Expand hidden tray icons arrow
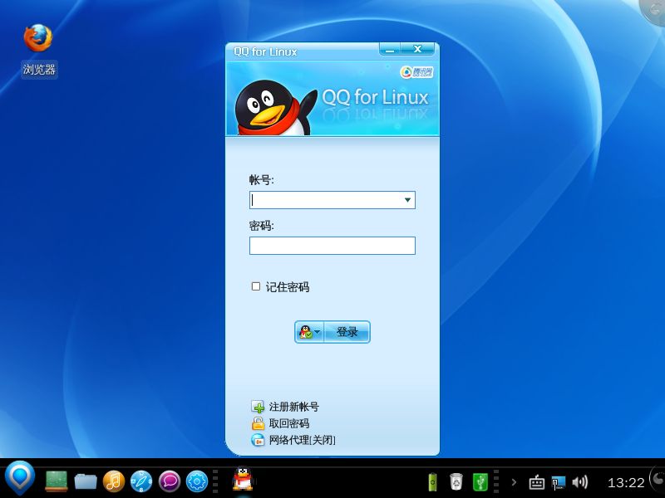Image resolution: width=665 pixels, height=498 pixels. [x=514, y=482]
